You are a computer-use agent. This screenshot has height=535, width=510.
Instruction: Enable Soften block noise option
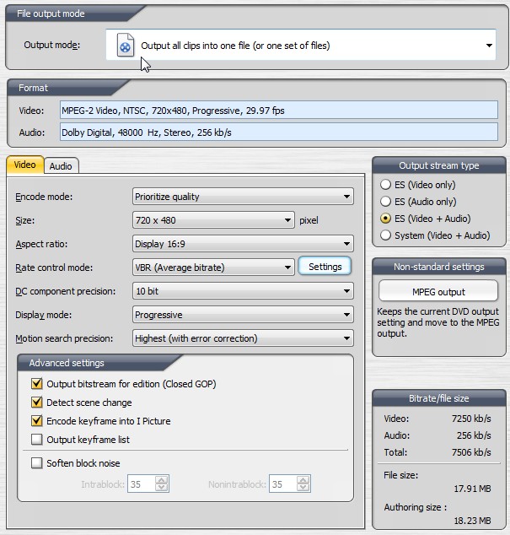37,463
